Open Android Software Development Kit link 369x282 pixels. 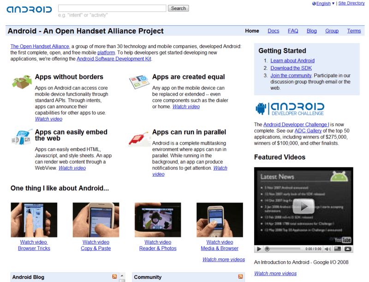(x=114, y=59)
